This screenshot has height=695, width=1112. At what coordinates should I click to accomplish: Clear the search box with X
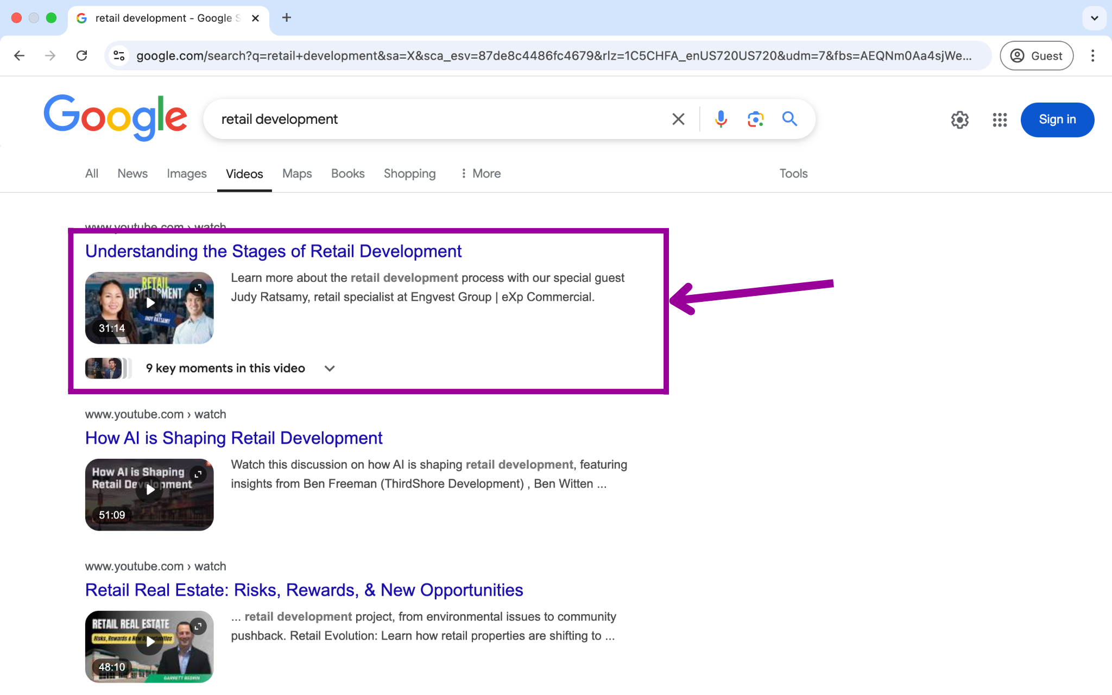click(678, 119)
